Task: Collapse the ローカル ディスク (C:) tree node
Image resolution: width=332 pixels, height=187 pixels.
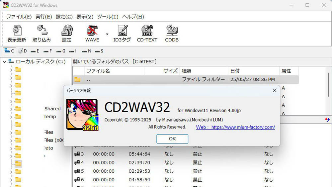Action: click(x=4, y=62)
